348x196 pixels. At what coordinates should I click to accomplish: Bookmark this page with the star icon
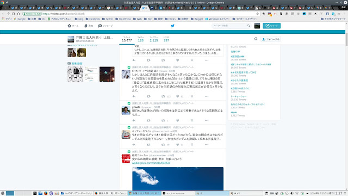point(257,14)
